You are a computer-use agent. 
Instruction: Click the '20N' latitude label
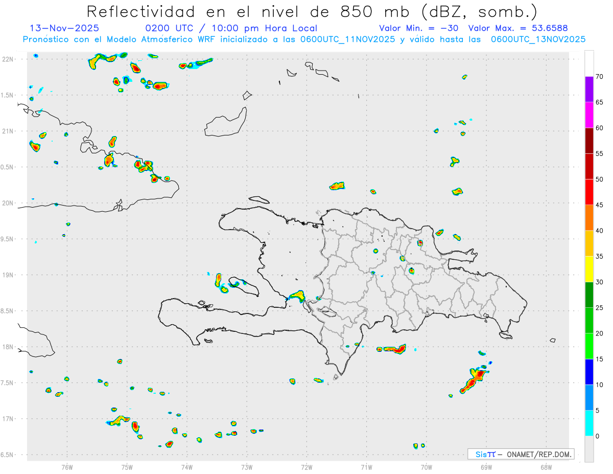click(8, 203)
